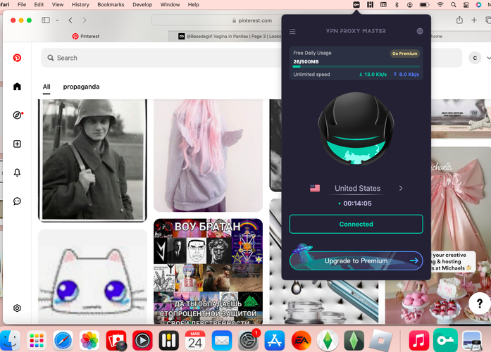The image size is (491, 352).
Task: Open the View menu
Action: (x=58, y=5)
